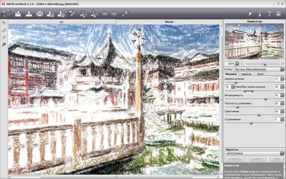The height and width of the screenshot is (179, 286).
Task: Open the program info icon
Action: [x=260, y=13]
